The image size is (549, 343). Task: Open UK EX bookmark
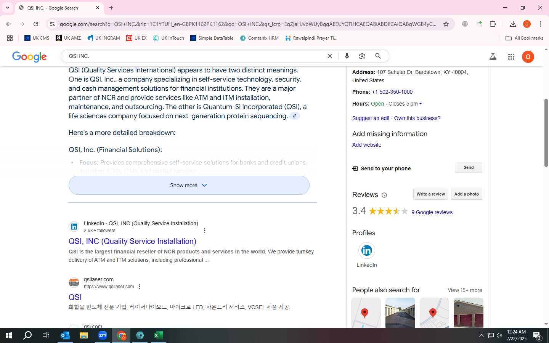coord(136,38)
